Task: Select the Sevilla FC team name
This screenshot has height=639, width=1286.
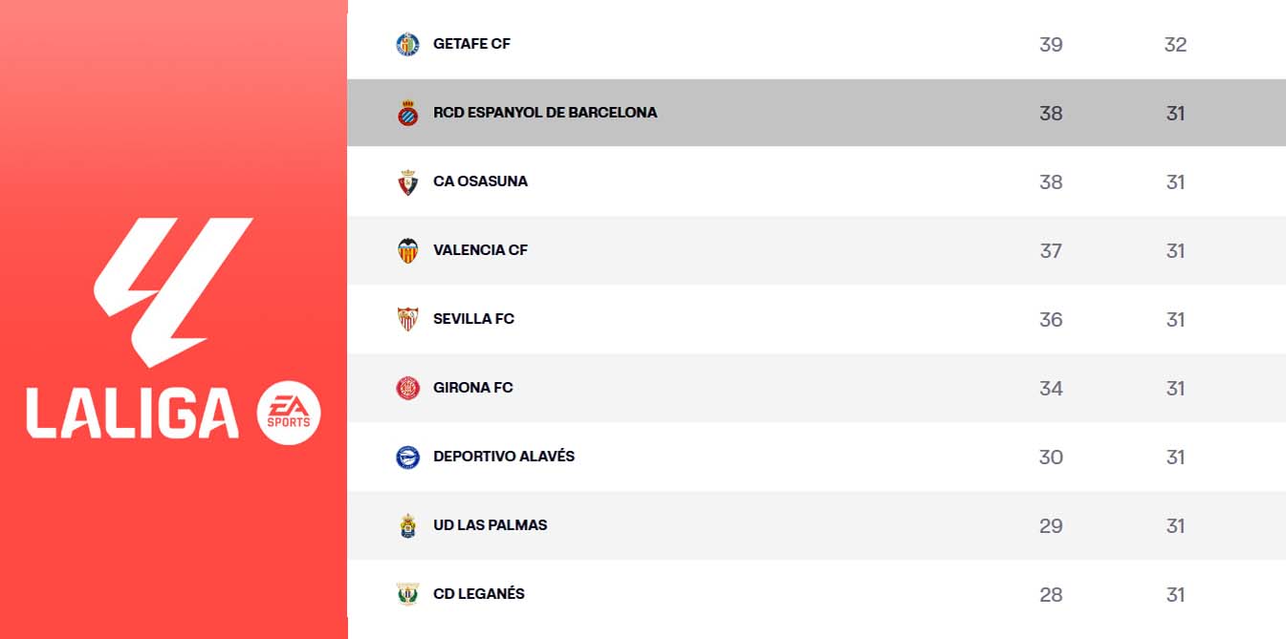Action: coord(473,319)
